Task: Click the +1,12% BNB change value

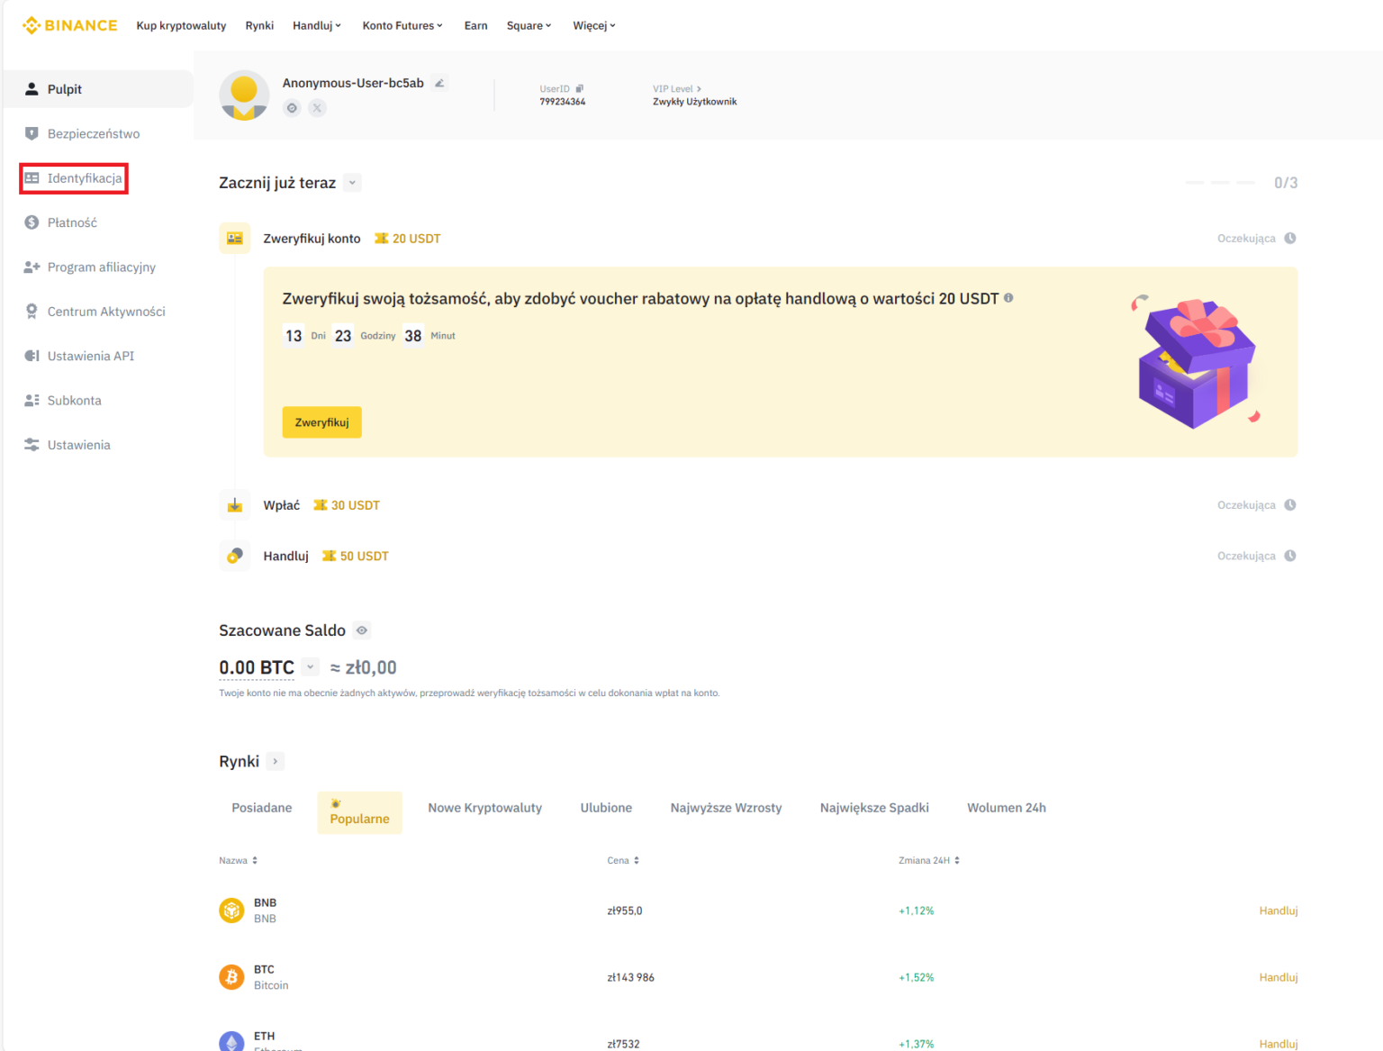Action: click(x=917, y=911)
